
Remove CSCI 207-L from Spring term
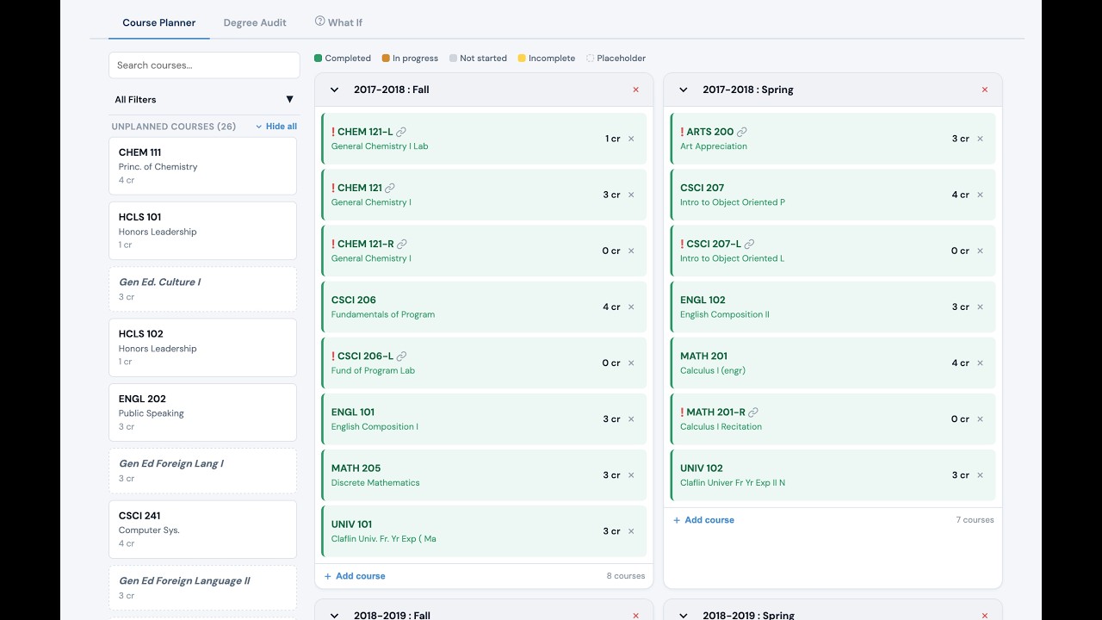tap(980, 251)
